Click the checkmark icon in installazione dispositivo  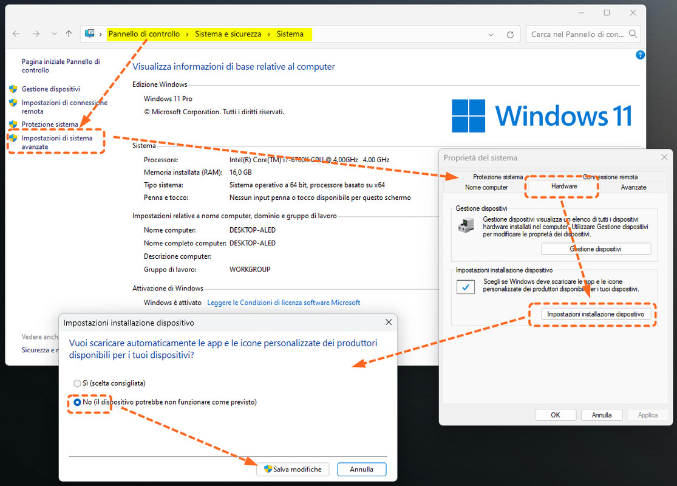[x=466, y=287]
